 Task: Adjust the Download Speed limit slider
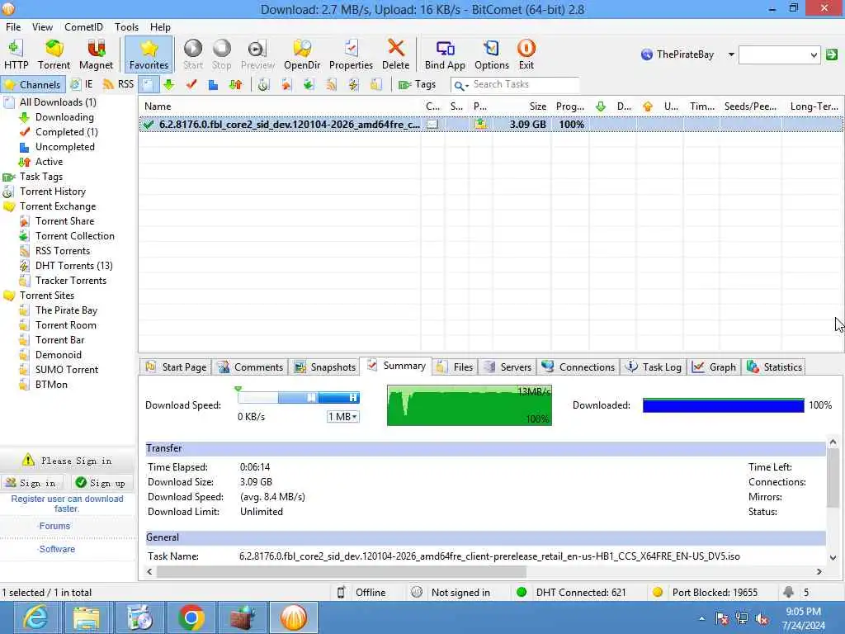coord(299,397)
